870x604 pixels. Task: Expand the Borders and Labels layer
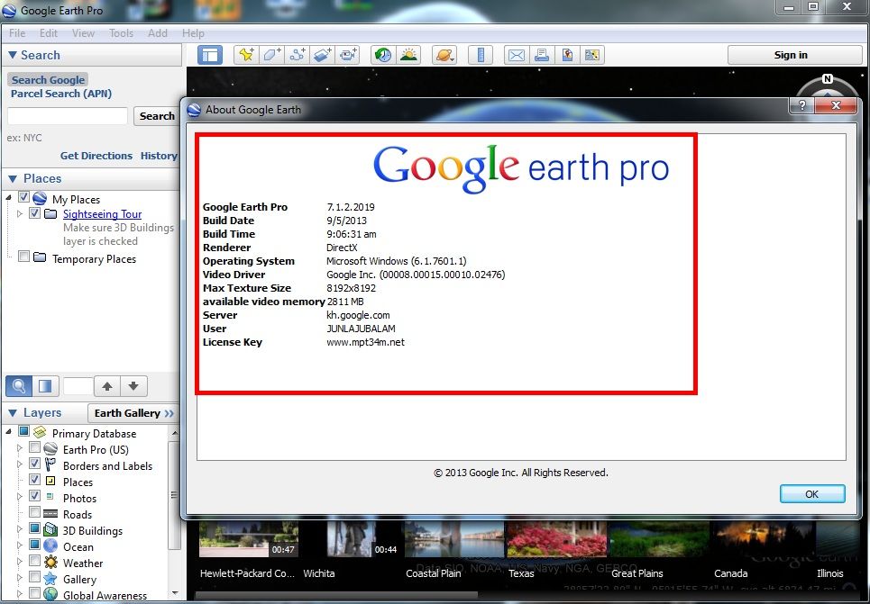coord(20,464)
